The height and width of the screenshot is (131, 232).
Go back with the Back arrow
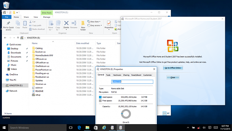point(5,38)
